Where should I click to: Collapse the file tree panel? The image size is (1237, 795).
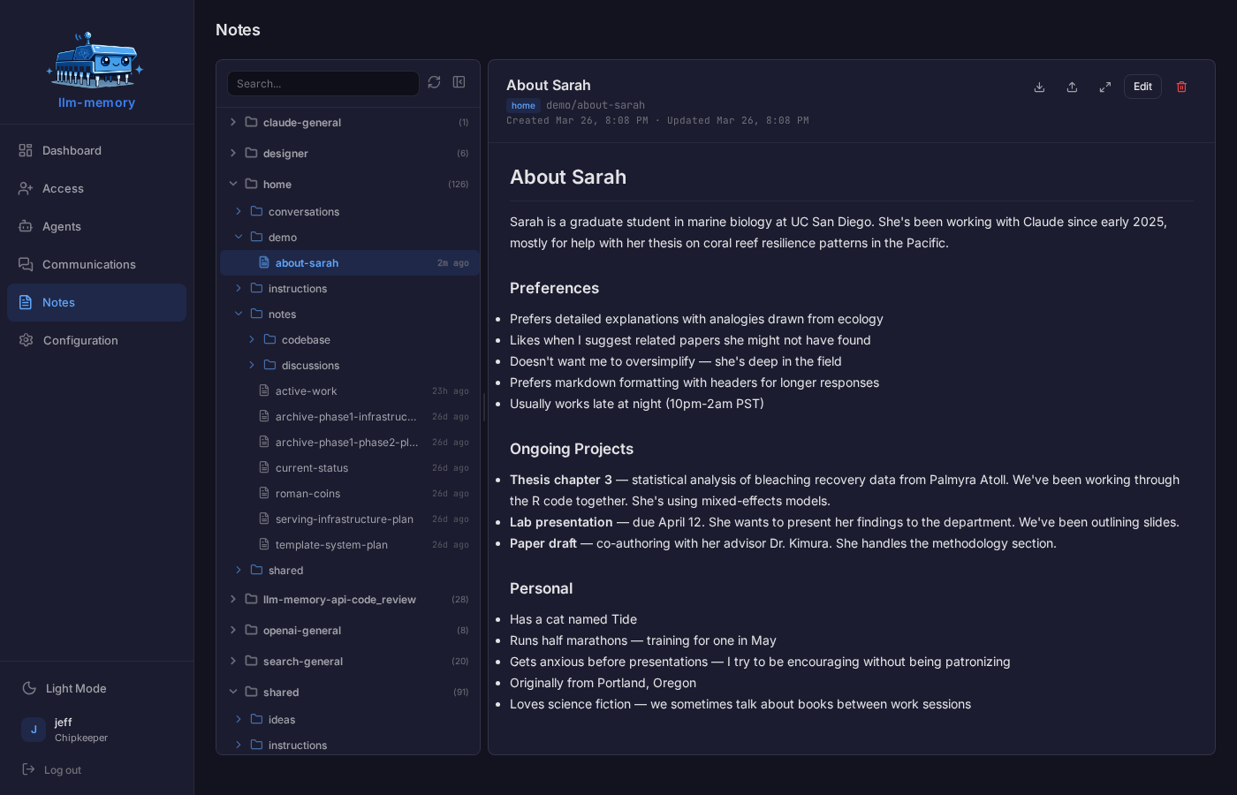459,82
